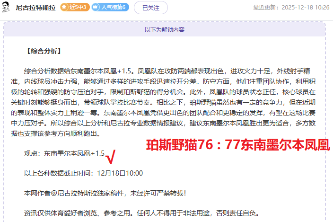Click the red checkmark beside the prediction
Viewport: 333px width, 222px height.
pos(112,156)
